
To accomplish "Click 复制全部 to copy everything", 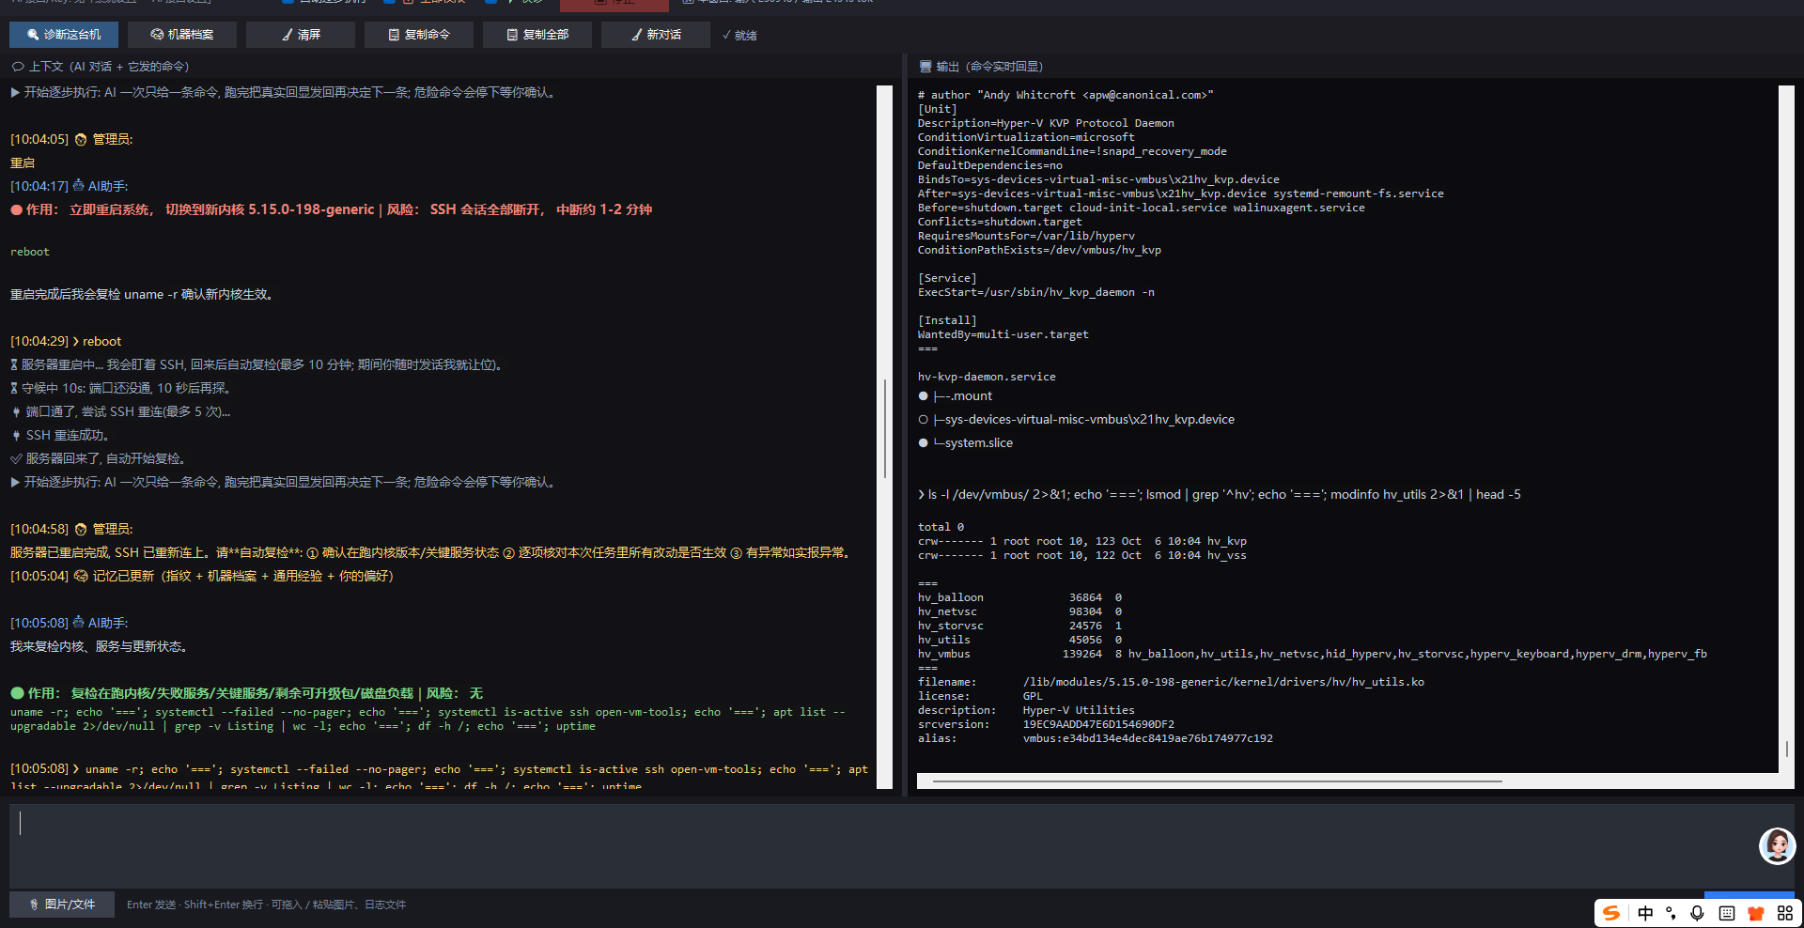I will point(537,35).
